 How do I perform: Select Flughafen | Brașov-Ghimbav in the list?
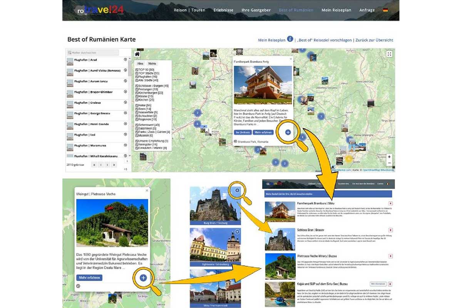(x=97, y=94)
